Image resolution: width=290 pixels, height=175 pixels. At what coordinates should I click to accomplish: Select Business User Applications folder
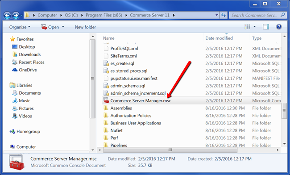click(136, 123)
